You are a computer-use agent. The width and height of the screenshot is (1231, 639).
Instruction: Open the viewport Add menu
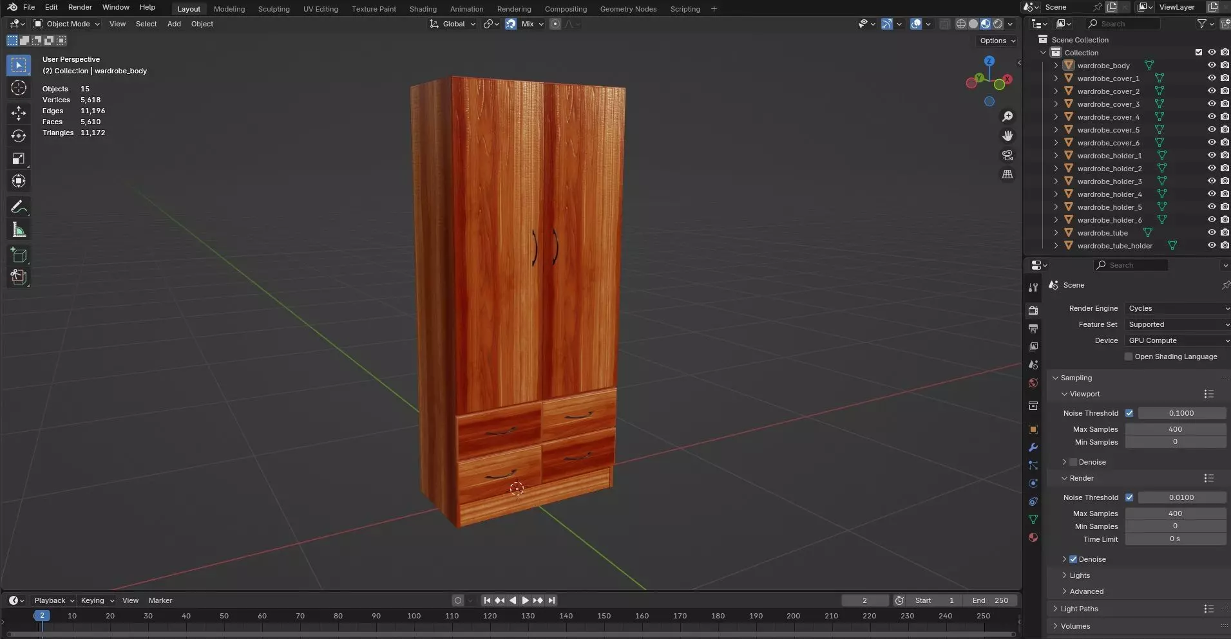coord(174,24)
